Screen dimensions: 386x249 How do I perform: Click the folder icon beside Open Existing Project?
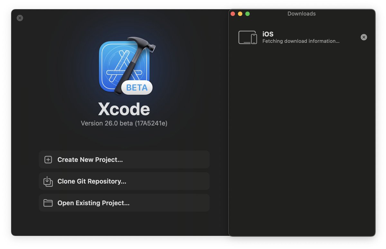[48, 203]
